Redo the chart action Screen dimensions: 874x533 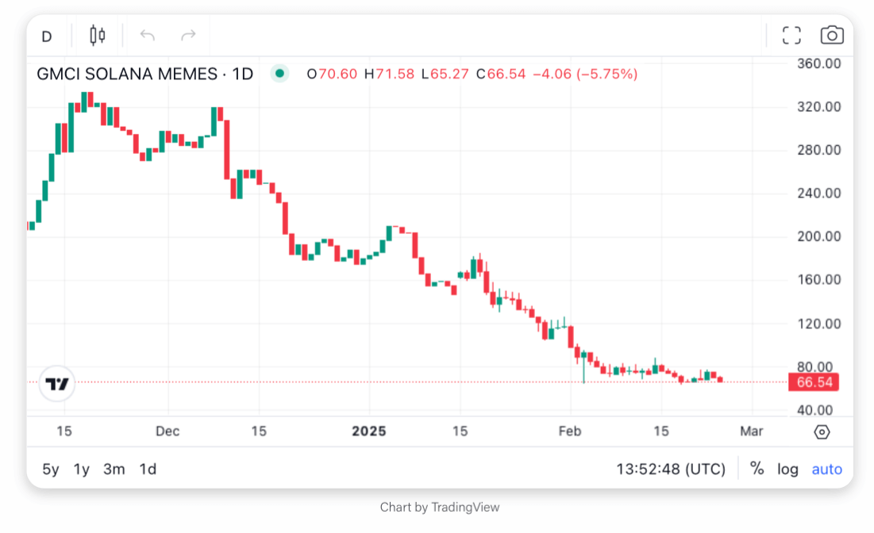188,36
